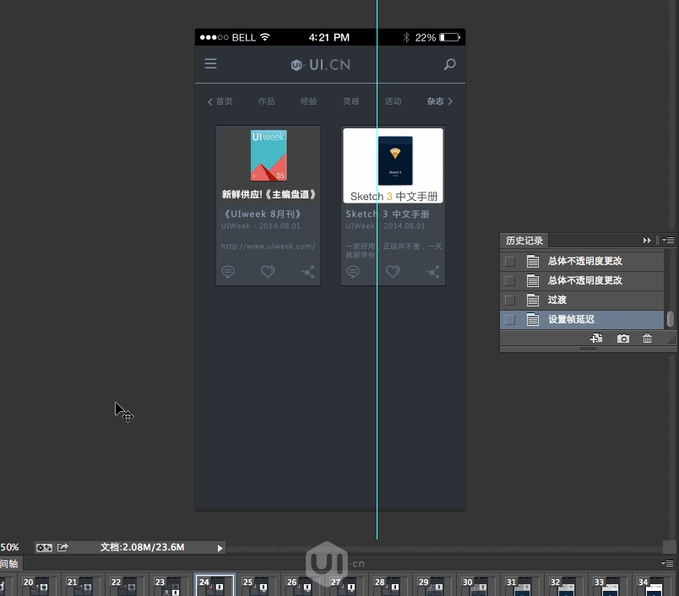Click the search icon in the app header
Screen dimensions: 679x596
pos(449,64)
